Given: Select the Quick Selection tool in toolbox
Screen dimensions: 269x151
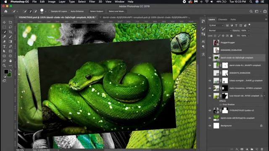Looking at the screenshot, I should tap(4, 32).
